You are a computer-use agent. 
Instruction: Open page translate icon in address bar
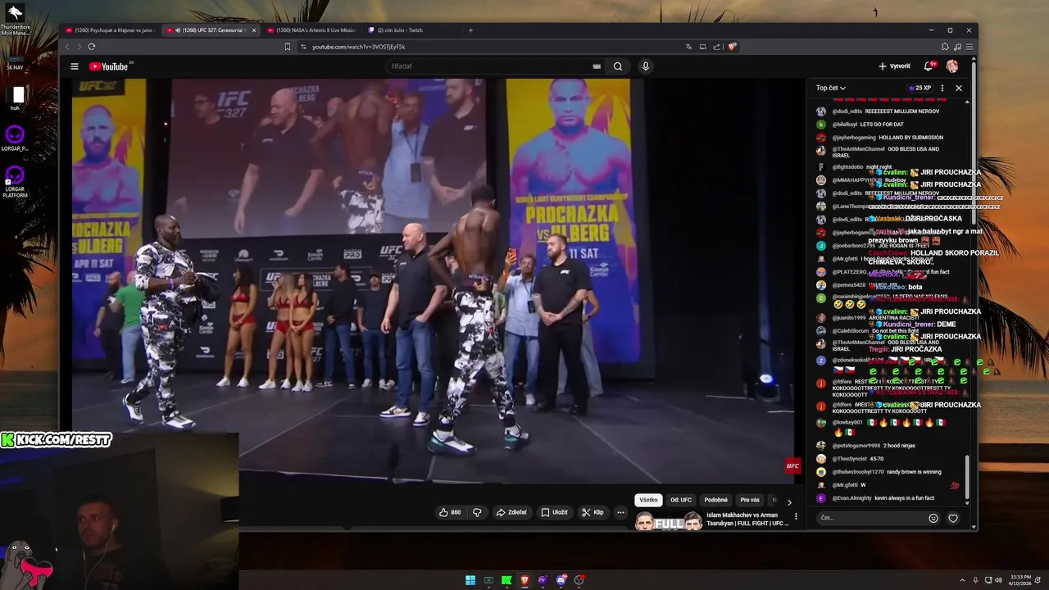pyautogui.click(x=689, y=47)
